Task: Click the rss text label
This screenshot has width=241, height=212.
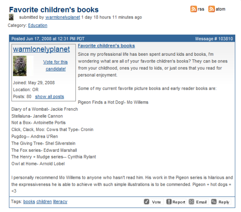Action: tap(201, 9)
